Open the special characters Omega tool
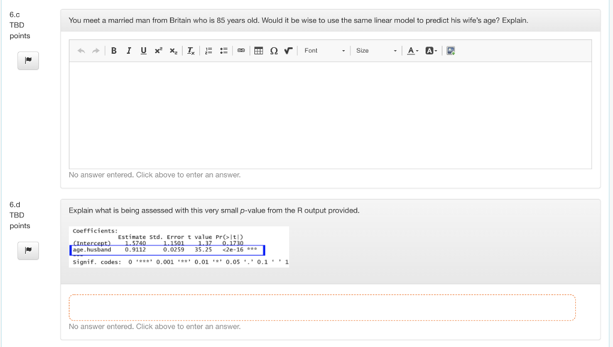The width and height of the screenshot is (613, 347). [274, 51]
